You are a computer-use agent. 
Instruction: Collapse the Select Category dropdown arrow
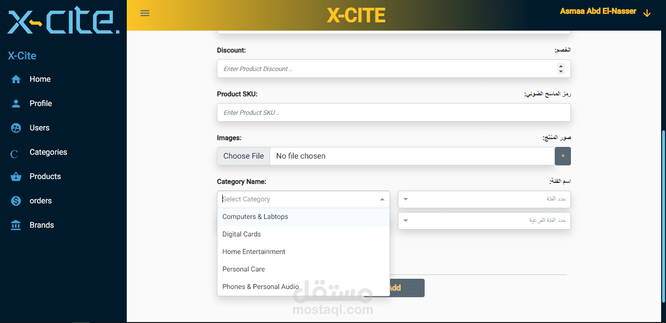click(x=382, y=199)
